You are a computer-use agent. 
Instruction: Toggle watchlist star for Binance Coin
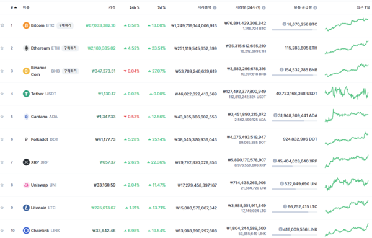click(x=2, y=71)
